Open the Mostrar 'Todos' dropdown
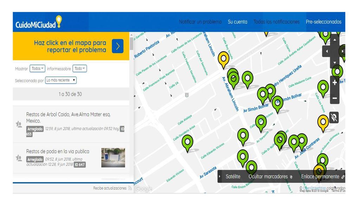 coord(37,68)
